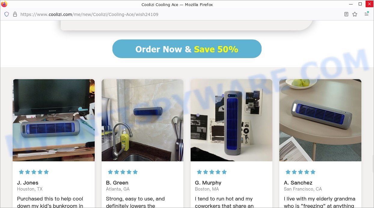374x208 pixels.
Task: Click A. Sanchez five-star rating
Action: tap(300, 172)
